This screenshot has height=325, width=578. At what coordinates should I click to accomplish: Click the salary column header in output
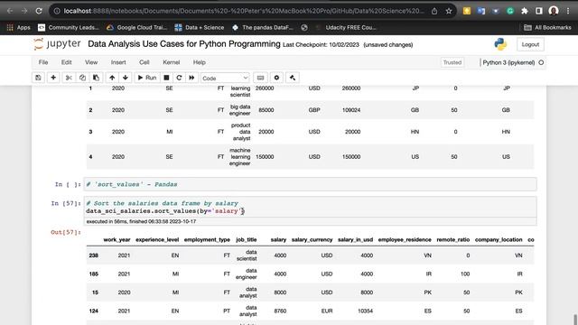coord(278,239)
